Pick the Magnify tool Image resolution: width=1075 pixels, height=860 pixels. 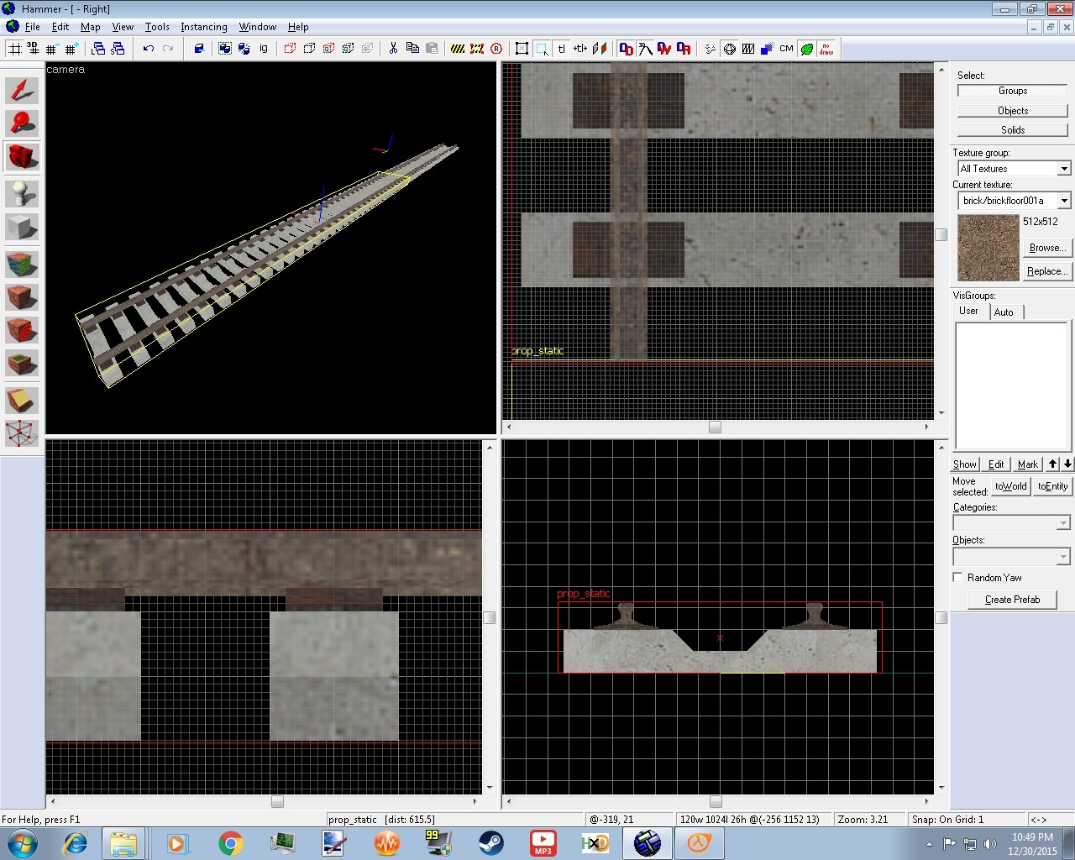point(22,123)
